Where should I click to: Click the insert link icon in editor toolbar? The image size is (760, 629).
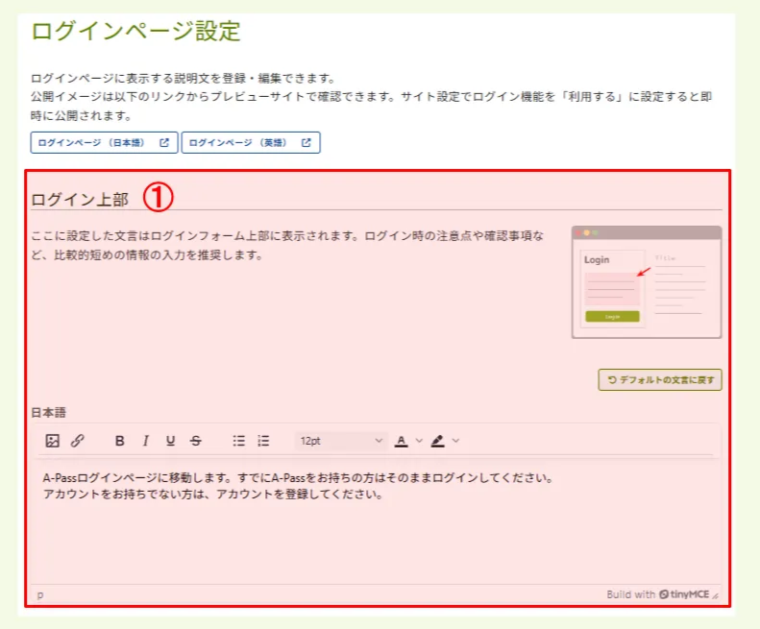pos(78,441)
